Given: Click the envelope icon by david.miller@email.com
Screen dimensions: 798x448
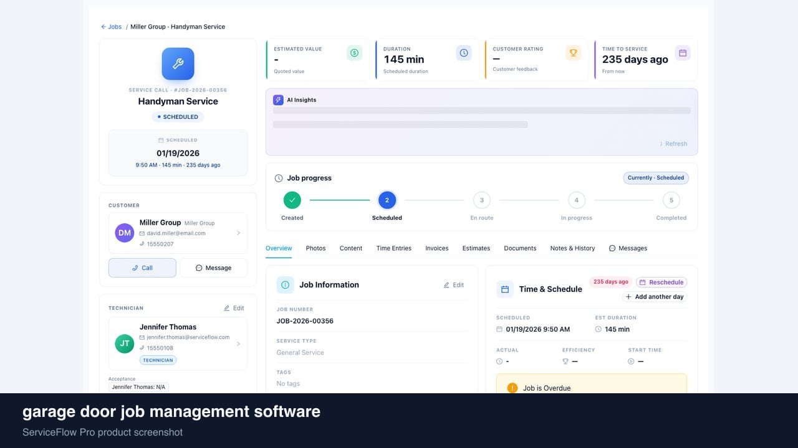Looking at the screenshot, I should pyautogui.click(x=142, y=233).
